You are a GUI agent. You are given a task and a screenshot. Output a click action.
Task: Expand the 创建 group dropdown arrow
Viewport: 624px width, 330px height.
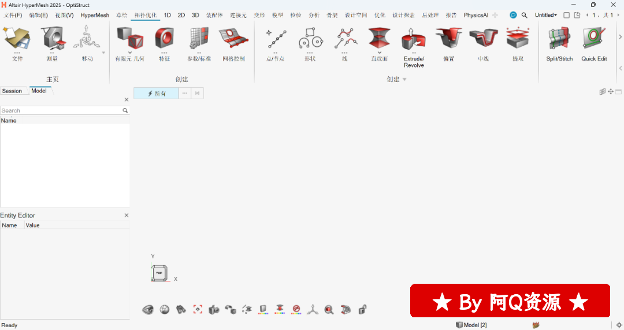pyautogui.click(x=404, y=80)
